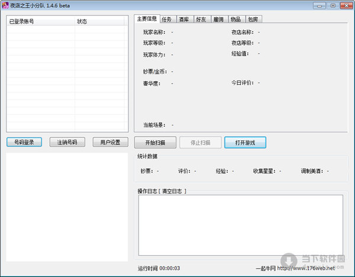Launch the game with 打开游戏
Screen dimensions: 355x277
pos(245,143)
